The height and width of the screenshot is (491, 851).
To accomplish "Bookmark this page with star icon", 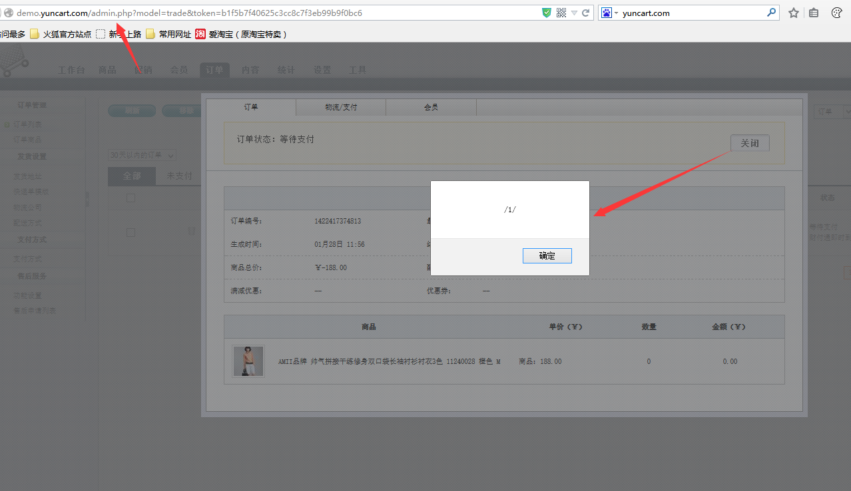I will [794, 13].
